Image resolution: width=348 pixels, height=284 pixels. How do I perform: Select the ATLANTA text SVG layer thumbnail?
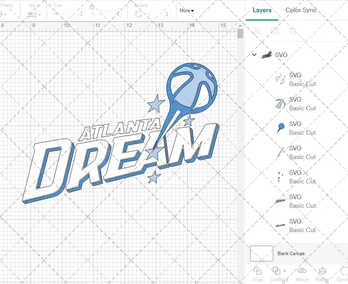[x=280, y=226]
